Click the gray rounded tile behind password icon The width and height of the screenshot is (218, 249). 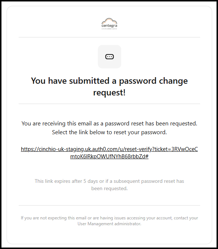click(x=110, y=57)
